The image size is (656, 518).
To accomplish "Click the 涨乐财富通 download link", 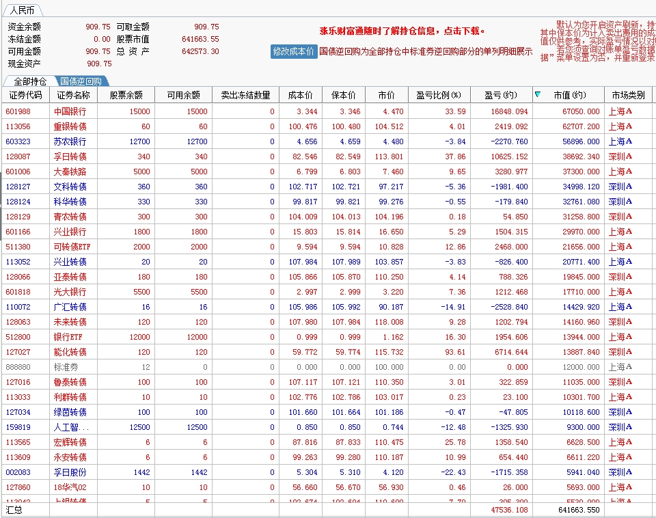I will click(x=402, y=31).
